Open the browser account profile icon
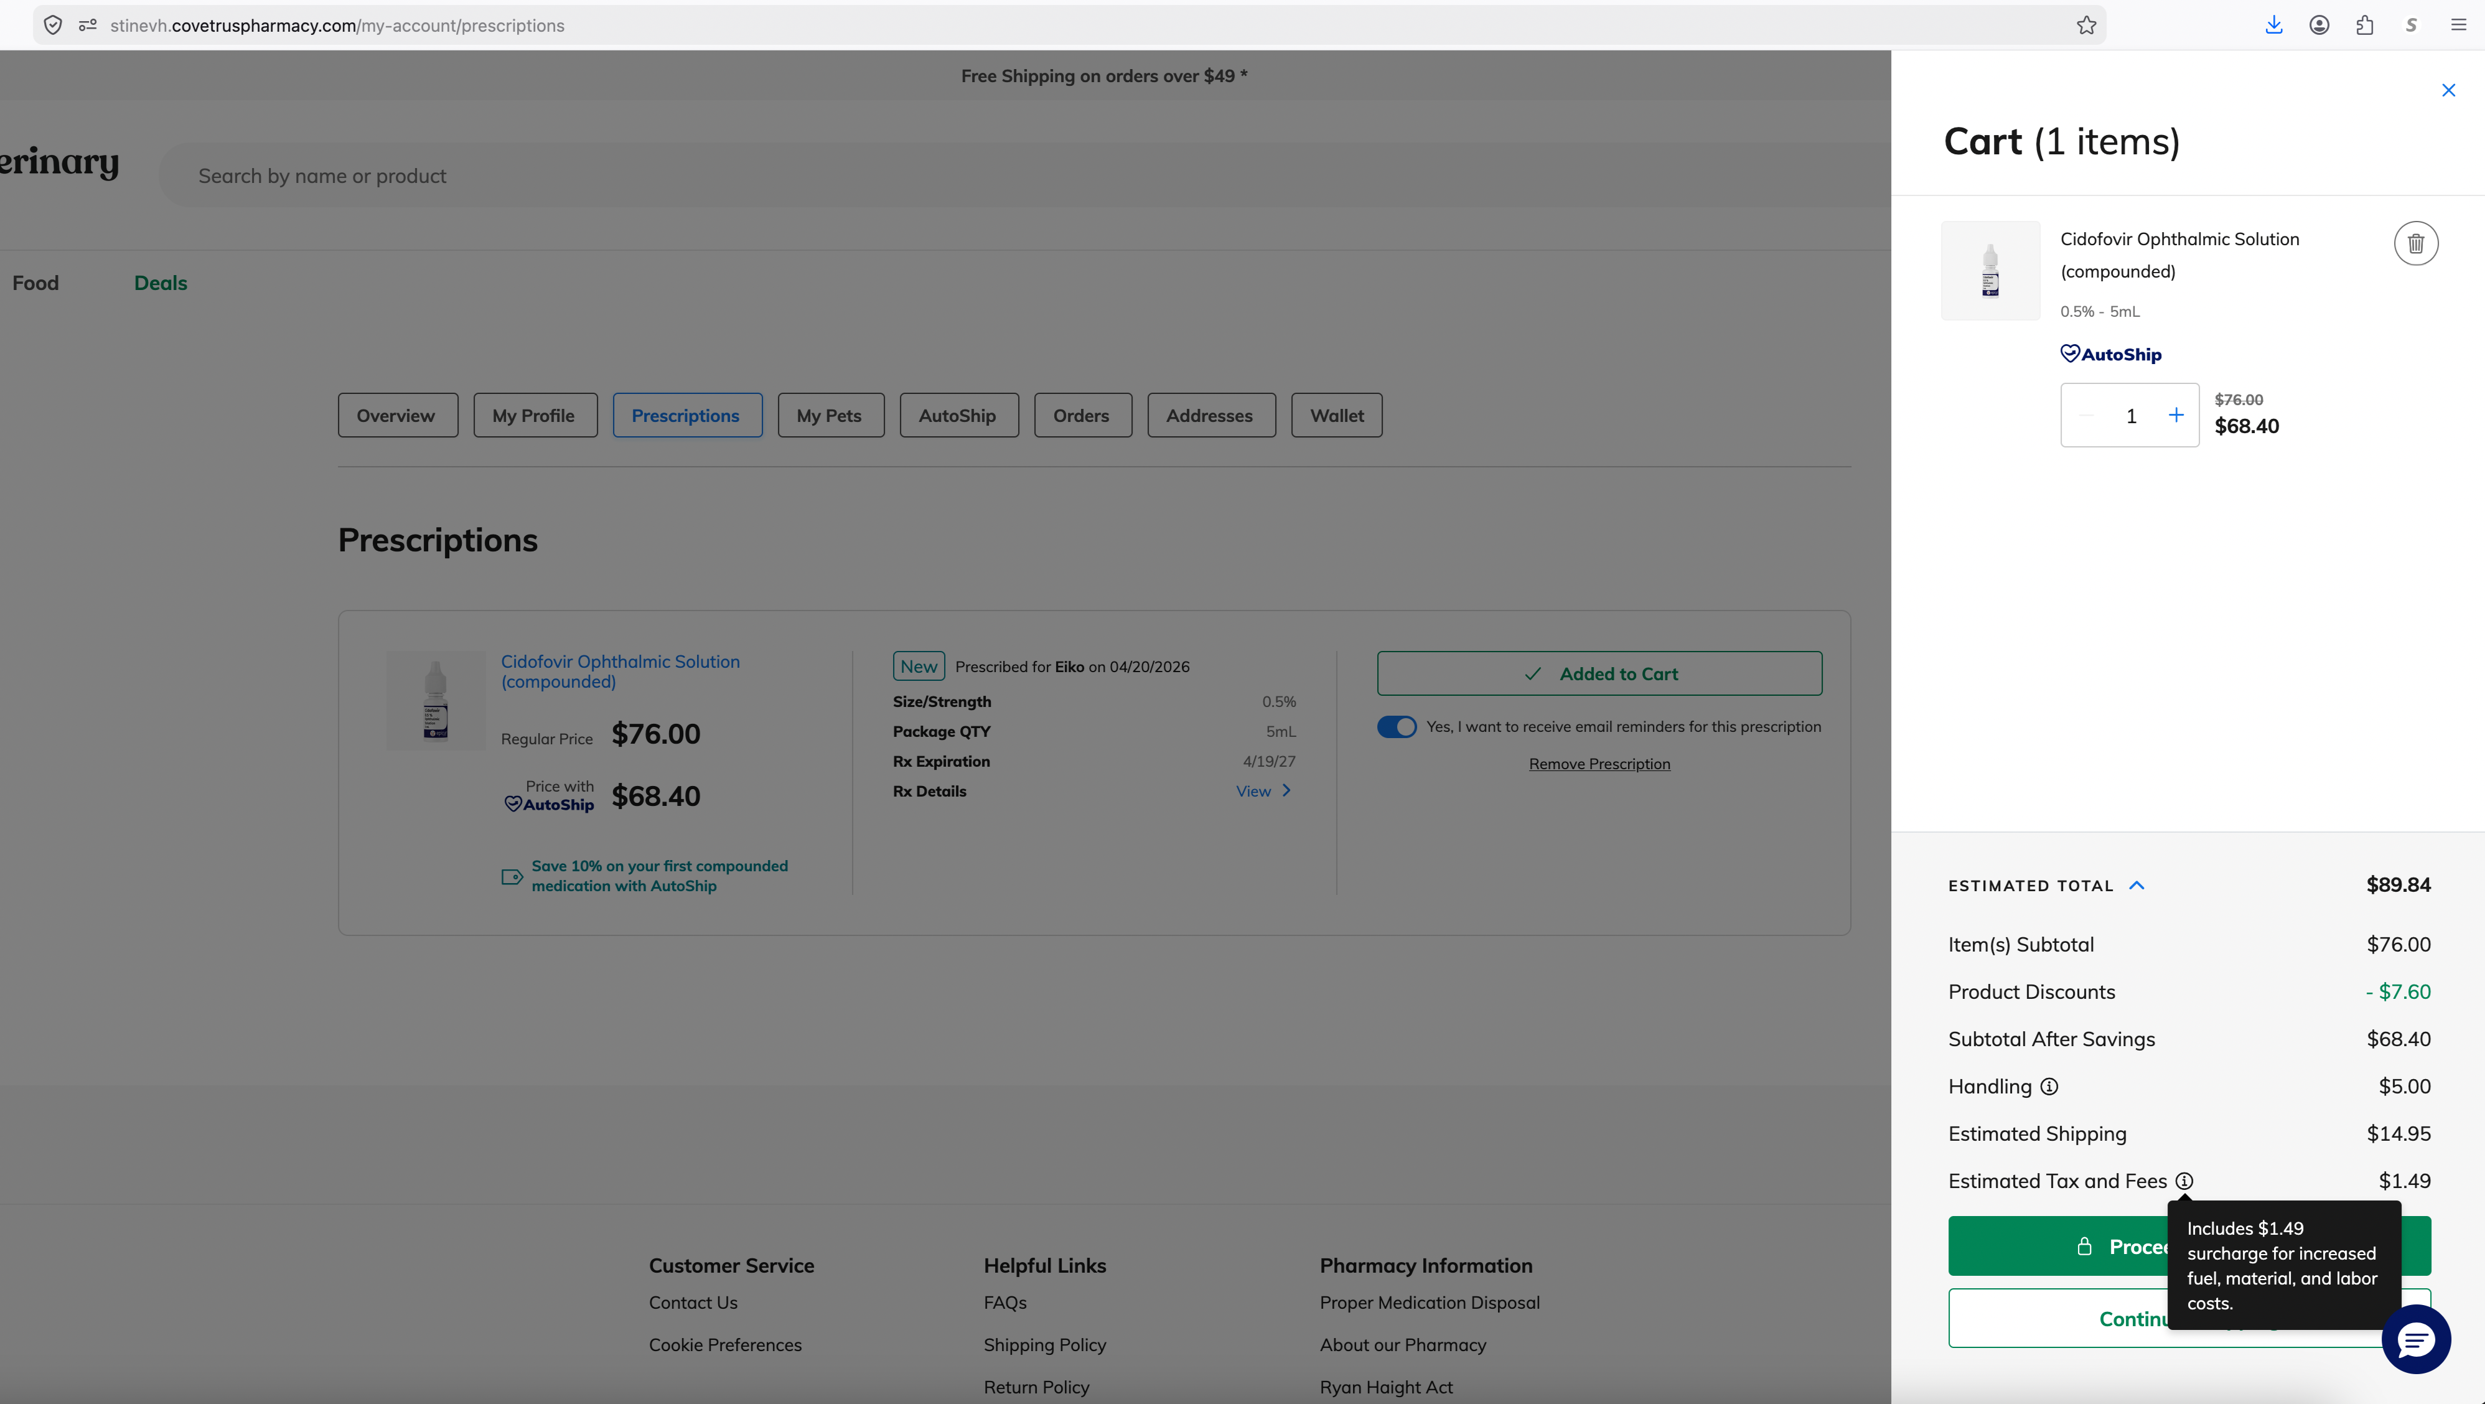 2319,25
